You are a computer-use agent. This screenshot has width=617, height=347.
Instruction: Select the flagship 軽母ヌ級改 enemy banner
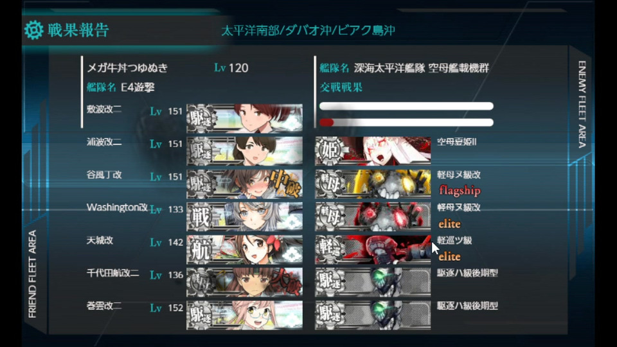[x=373, y=184]
